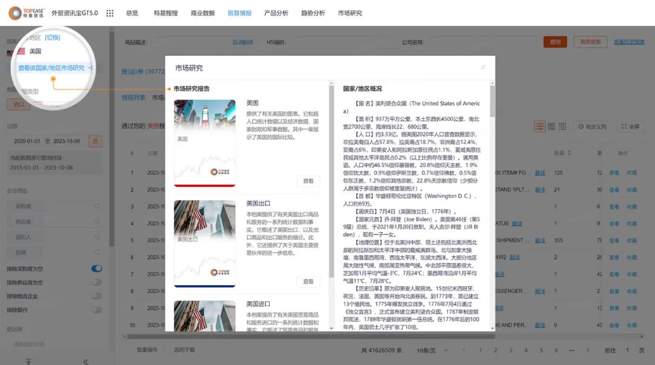
Task: Go to previous page arrow
Action: click(464, 350)
